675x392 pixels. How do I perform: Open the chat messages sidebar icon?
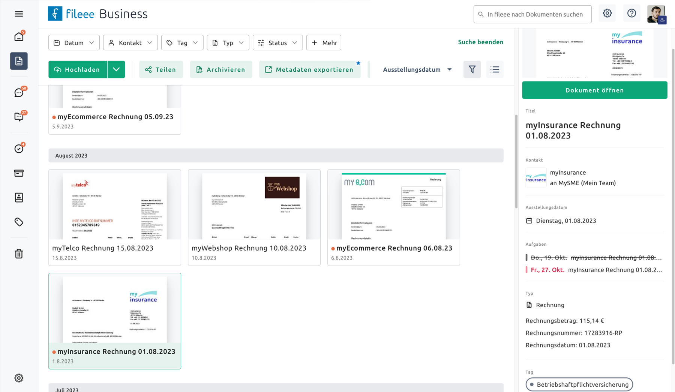tap(19, 93)
